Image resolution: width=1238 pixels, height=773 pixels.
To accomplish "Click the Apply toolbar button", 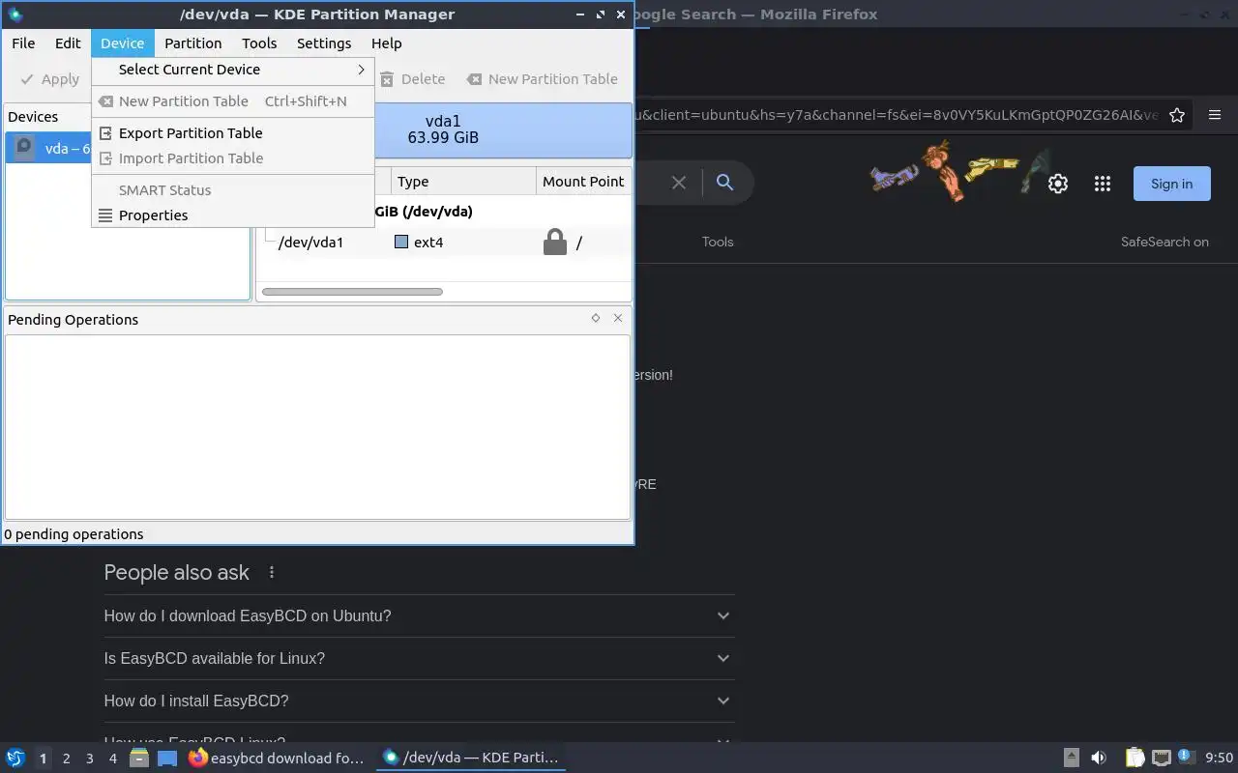I will (50, 79).
